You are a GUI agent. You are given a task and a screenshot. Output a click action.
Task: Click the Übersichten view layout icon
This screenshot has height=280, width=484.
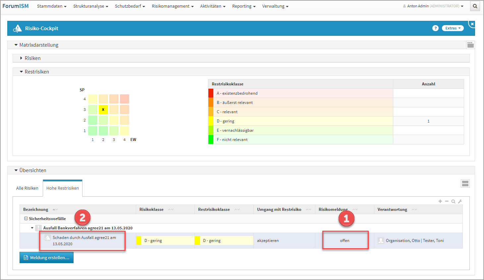[465, 184]
